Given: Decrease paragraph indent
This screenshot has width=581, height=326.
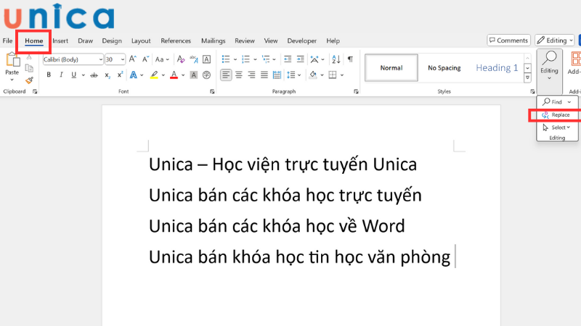Looking at the screenshot, I should [288, 59].
